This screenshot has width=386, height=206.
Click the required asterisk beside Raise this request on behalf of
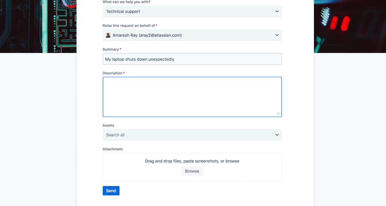tap(156, 25)
